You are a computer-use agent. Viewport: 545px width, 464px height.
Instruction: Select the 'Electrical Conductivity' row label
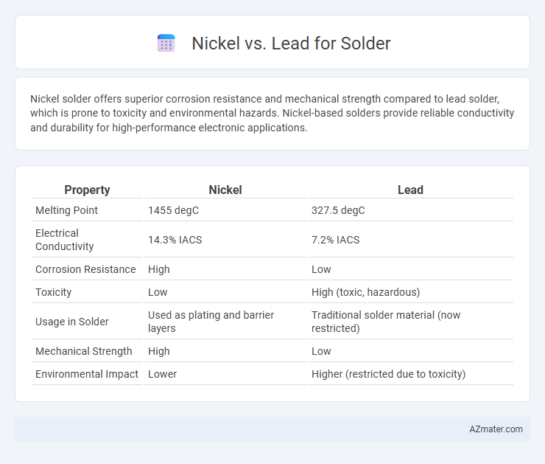(x=64, y=240)
